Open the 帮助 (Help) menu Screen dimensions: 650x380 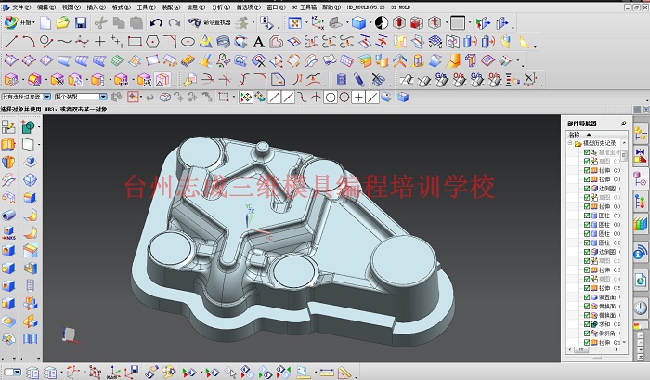point(331,7)
